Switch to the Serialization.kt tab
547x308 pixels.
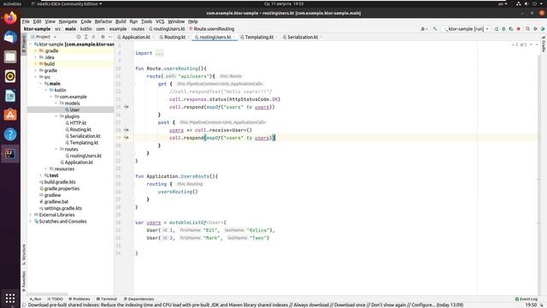coord(303,37)
